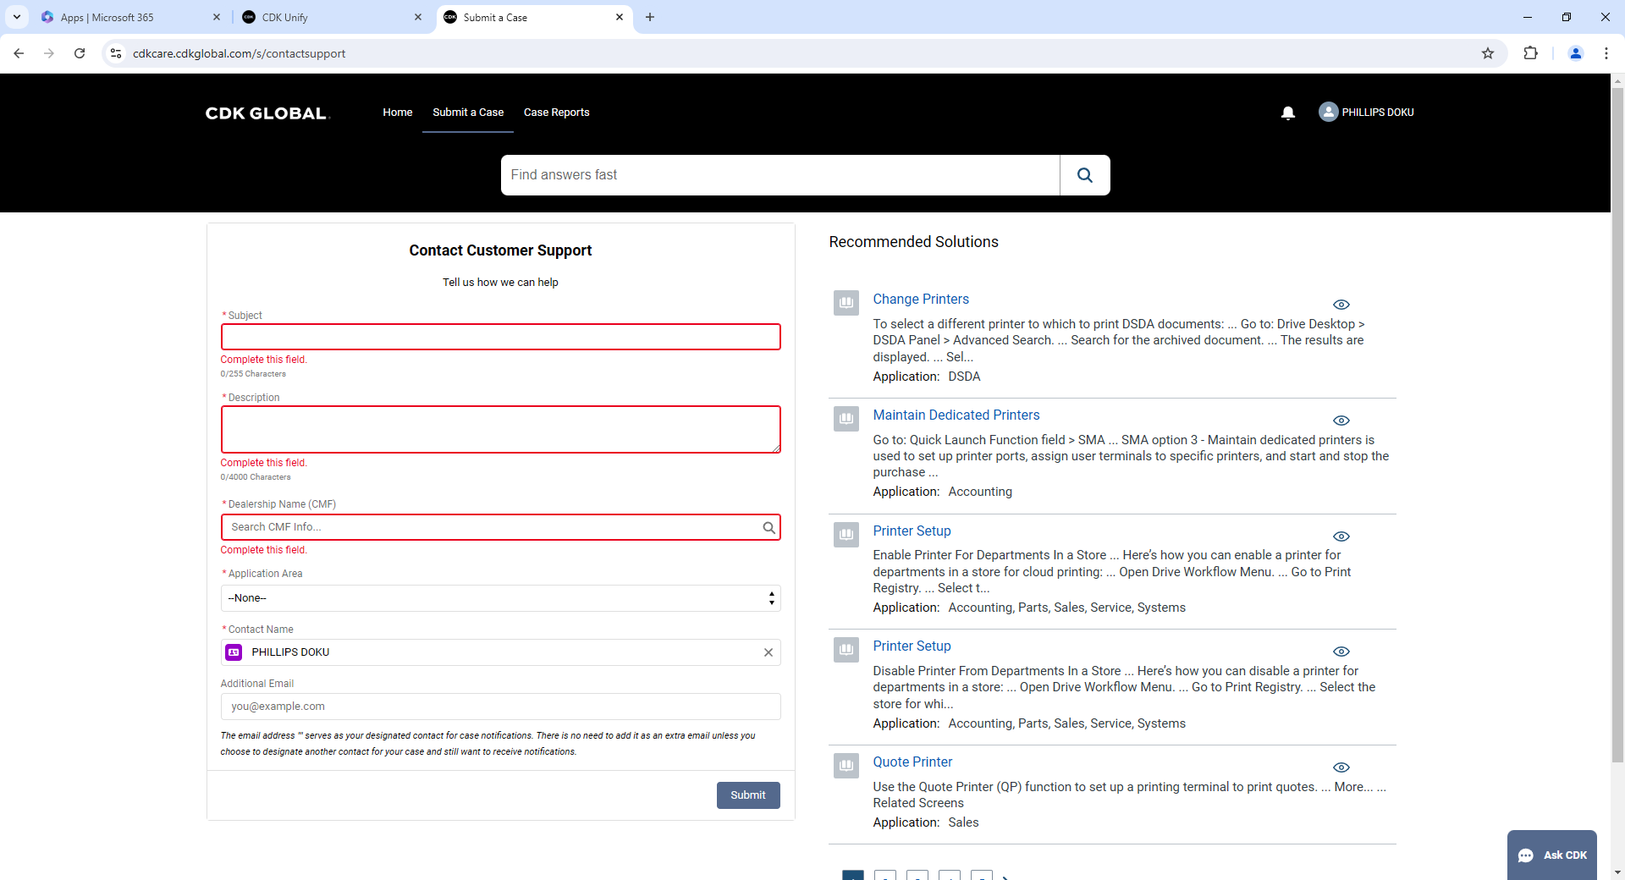Click the Submit button

[x=748, y=795]
